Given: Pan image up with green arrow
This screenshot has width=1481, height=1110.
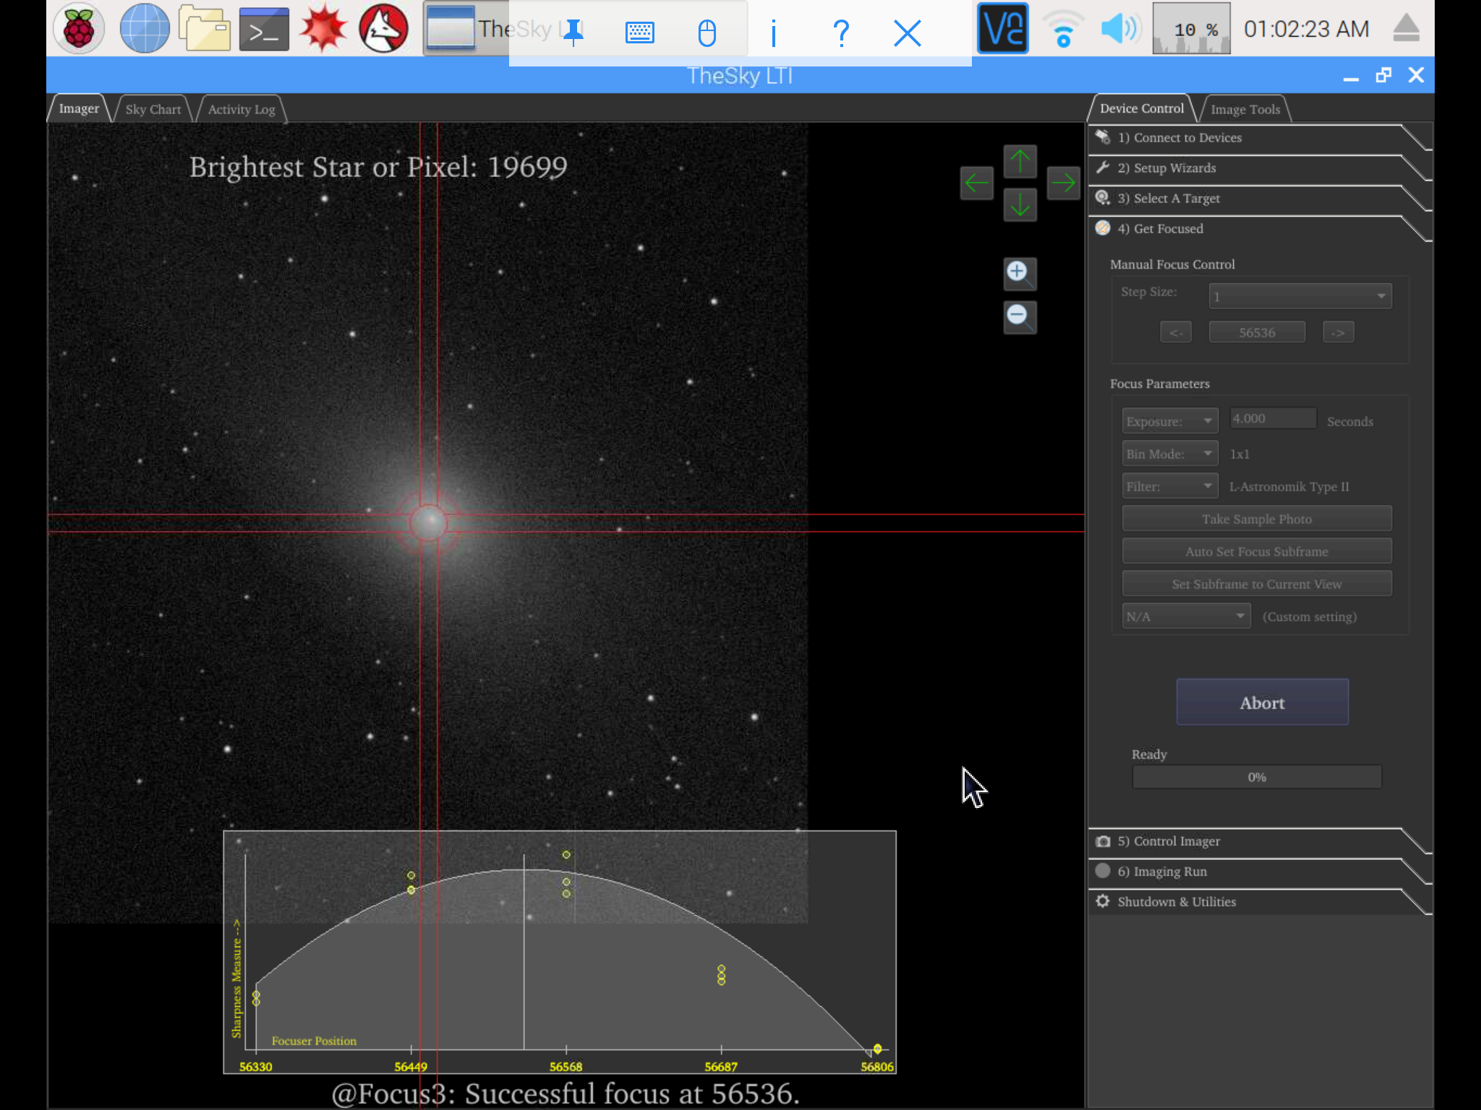Looking at the screenshot, I should (x=1020, y=161).
